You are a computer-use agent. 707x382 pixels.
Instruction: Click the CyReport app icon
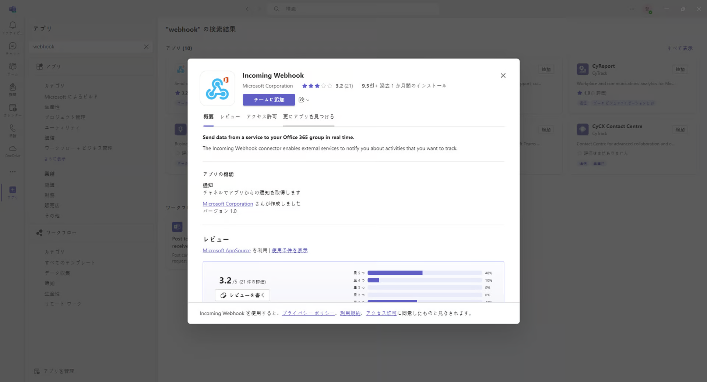coord(583,69)
